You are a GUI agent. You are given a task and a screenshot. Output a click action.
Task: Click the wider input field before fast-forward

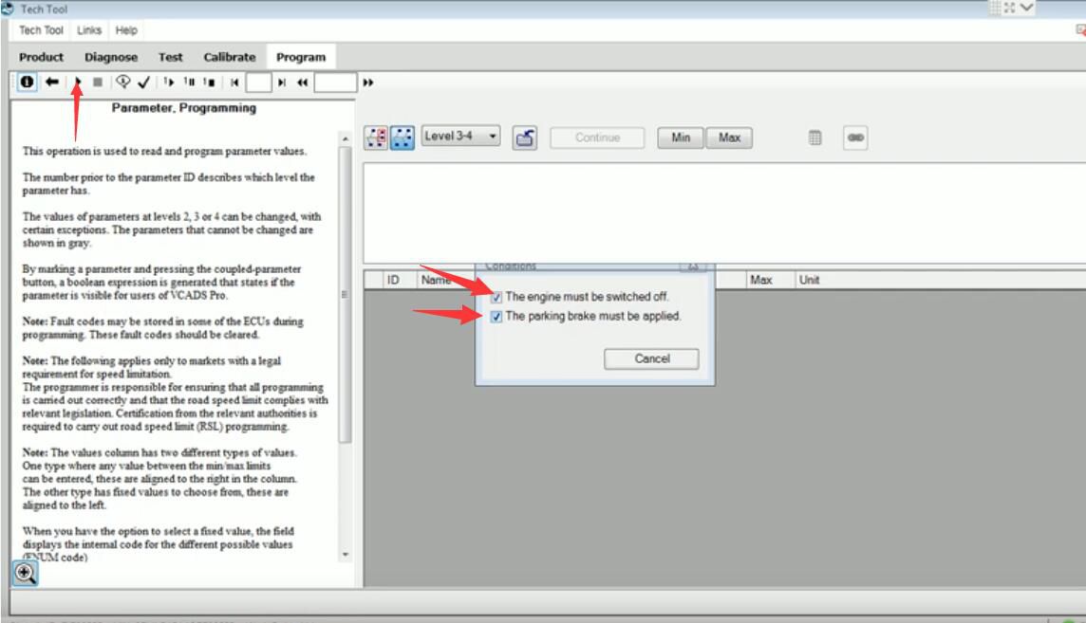click(x=335, y=82)
